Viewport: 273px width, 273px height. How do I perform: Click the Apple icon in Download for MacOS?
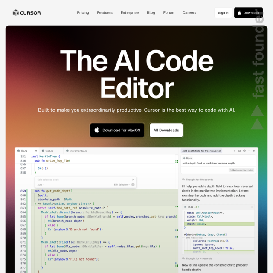[97, 130]
